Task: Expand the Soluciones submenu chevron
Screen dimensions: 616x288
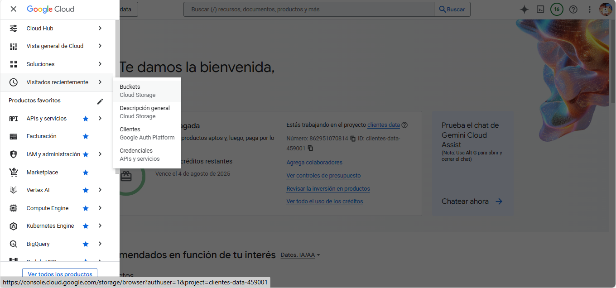Action: click(100, 64)
